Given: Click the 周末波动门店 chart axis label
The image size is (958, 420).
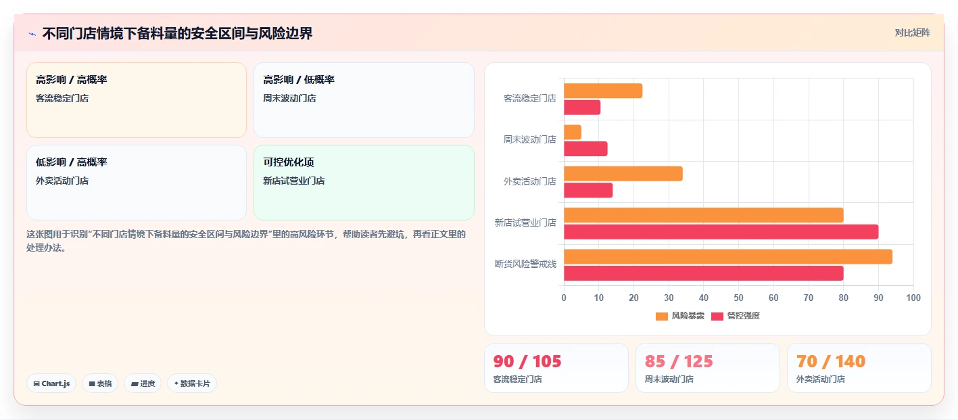Looking at the screenshot, I should (x=530, y=139).
